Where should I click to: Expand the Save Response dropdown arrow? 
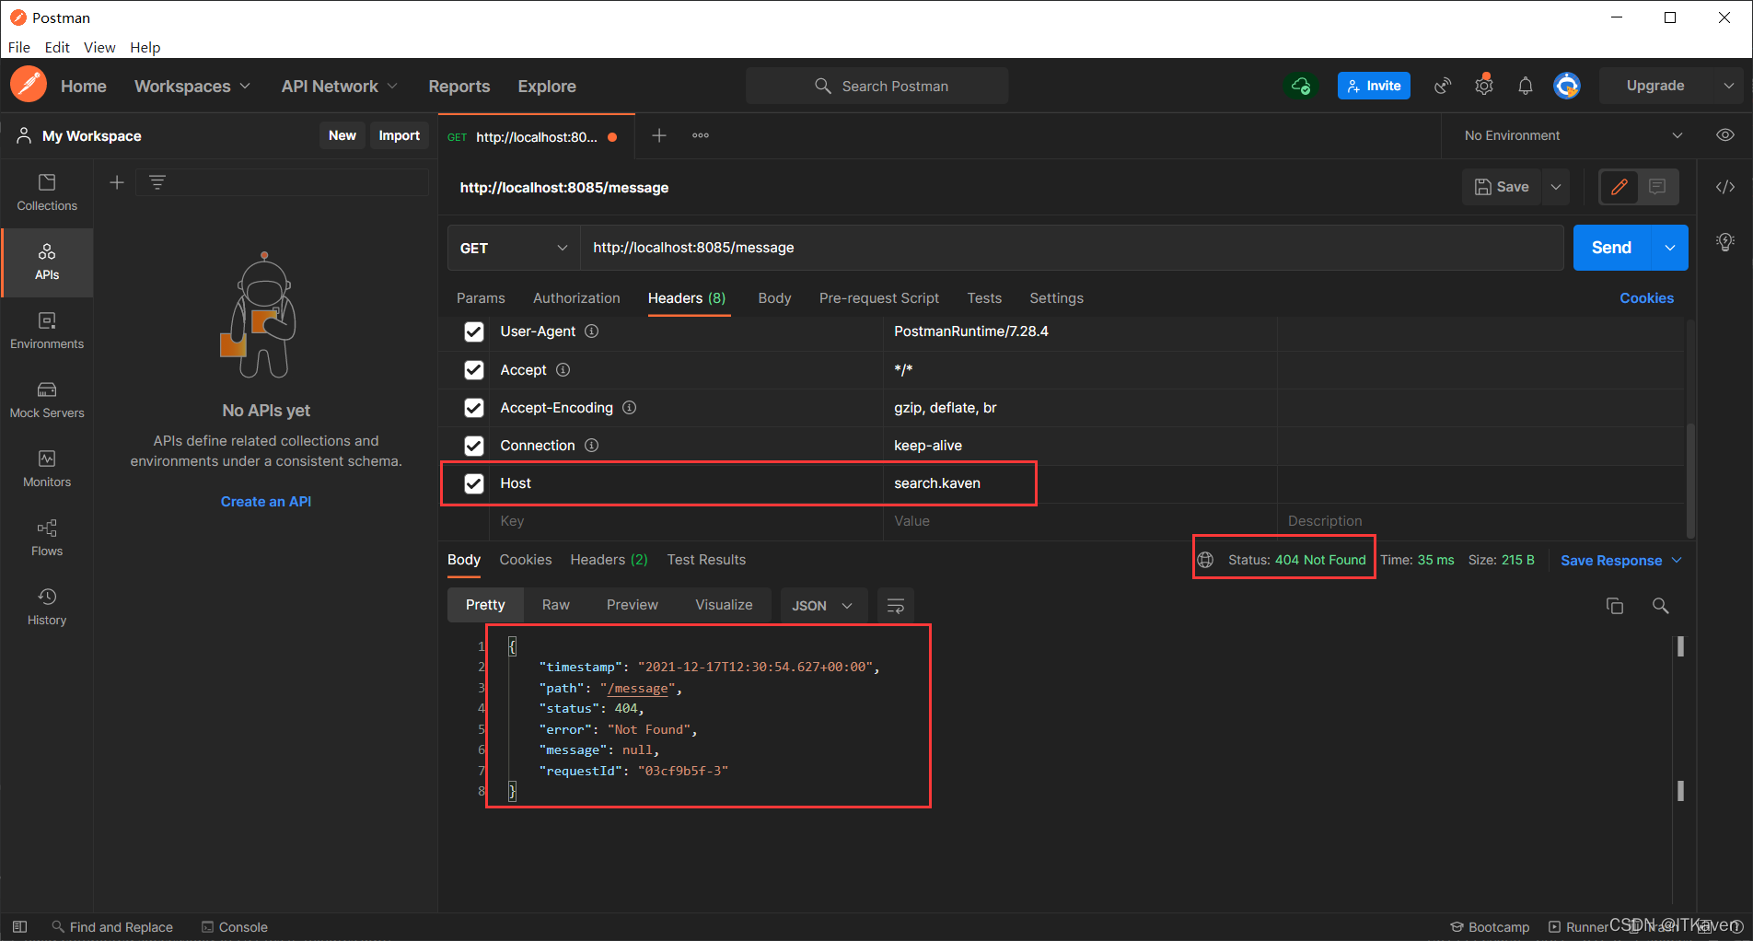[x=1677, y=560]
